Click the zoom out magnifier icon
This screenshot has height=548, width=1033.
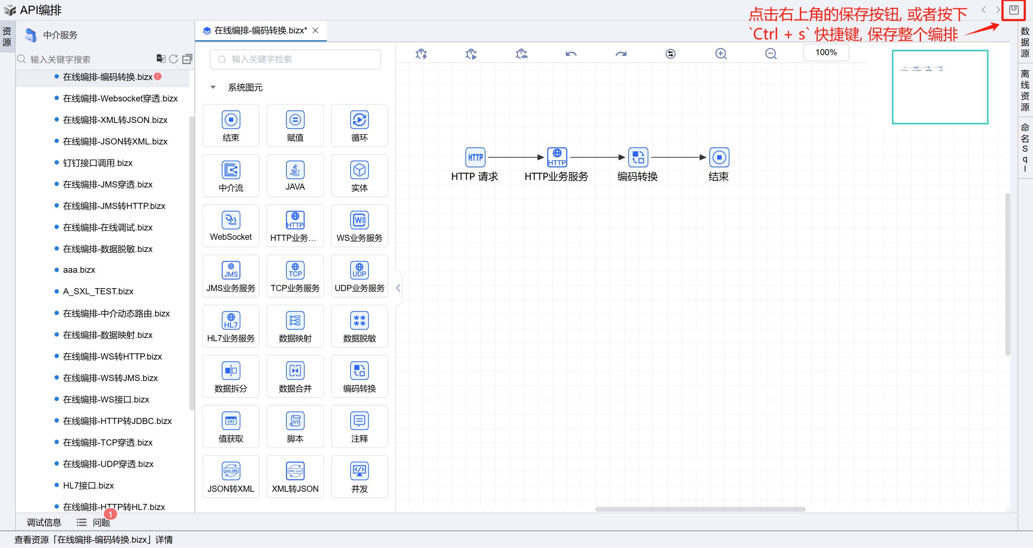coord(770,54)
